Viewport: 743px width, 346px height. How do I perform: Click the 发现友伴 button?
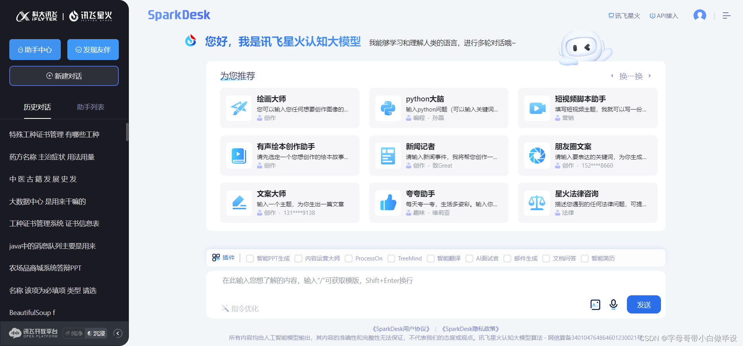pyautogui.click(x=93, y=50)
